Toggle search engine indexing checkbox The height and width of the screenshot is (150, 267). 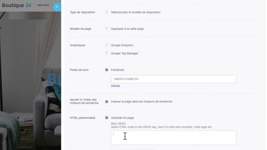point(107,102)
